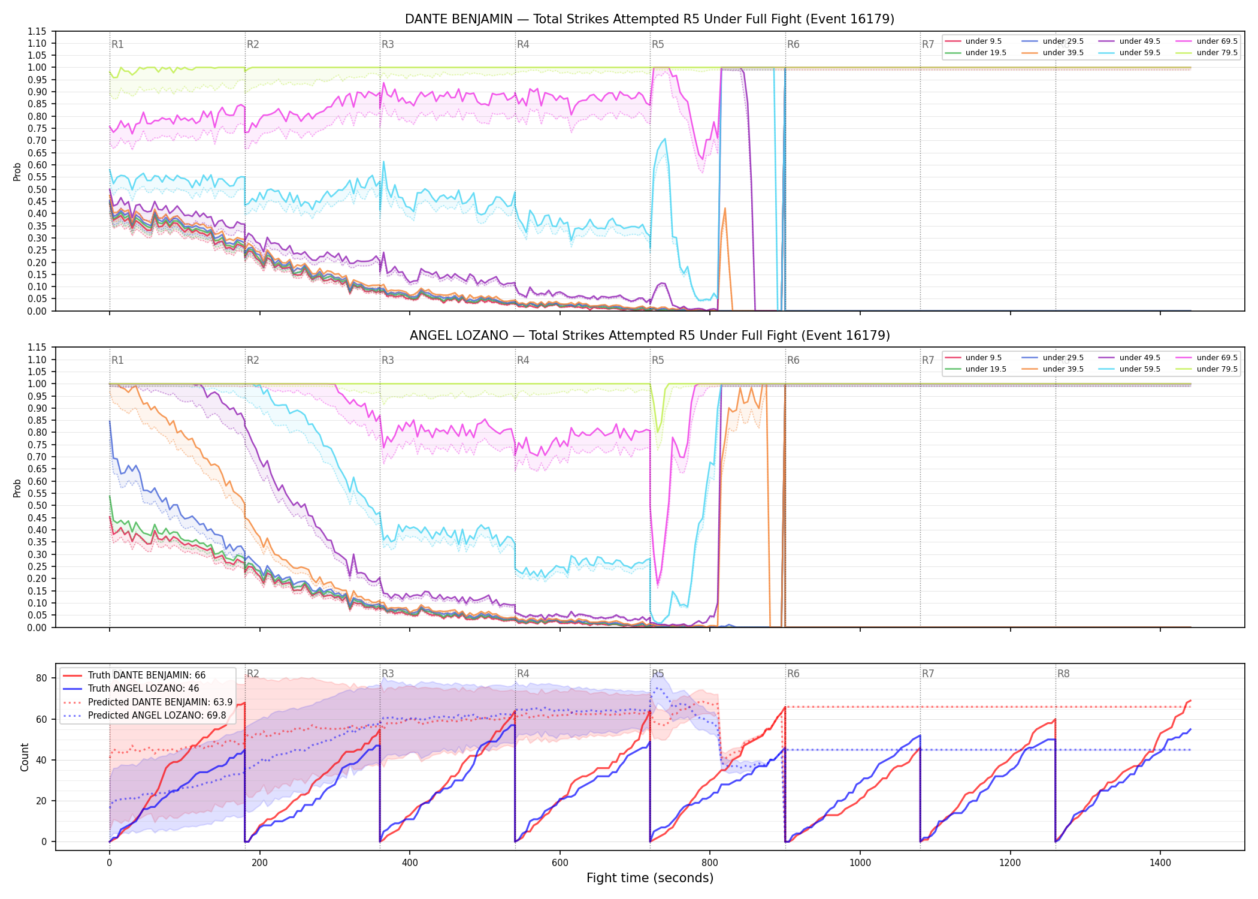
Task: Click 'Truth DANTE BENJAMIN: 66' legend entry
Action: coord(134,675)
